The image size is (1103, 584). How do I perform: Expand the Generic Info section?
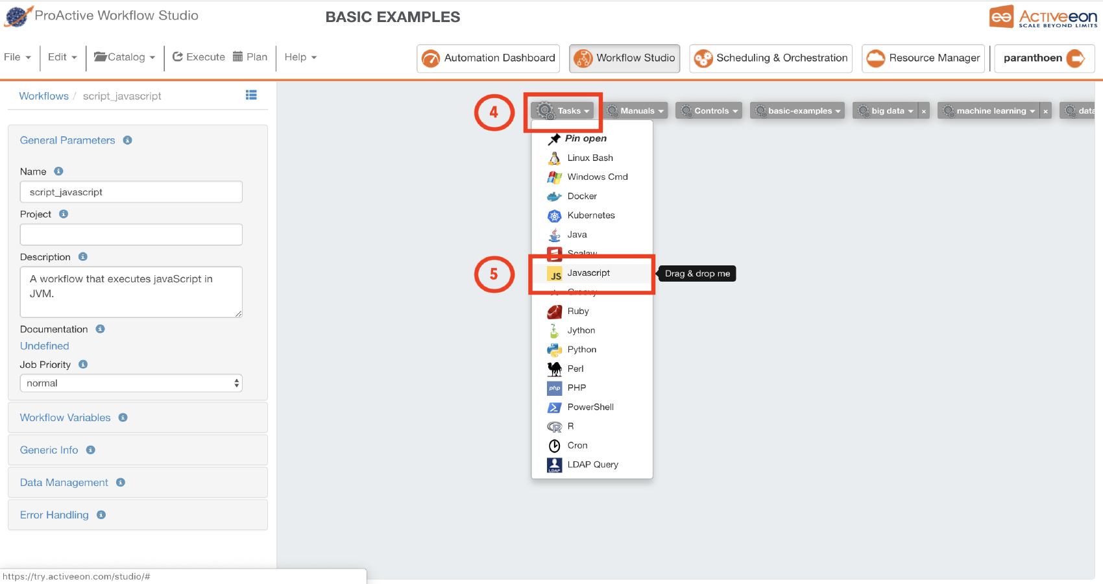point(49,450)
